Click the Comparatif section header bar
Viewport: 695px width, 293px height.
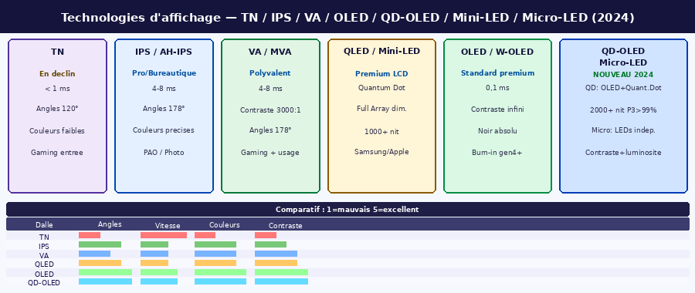point(347,210)
